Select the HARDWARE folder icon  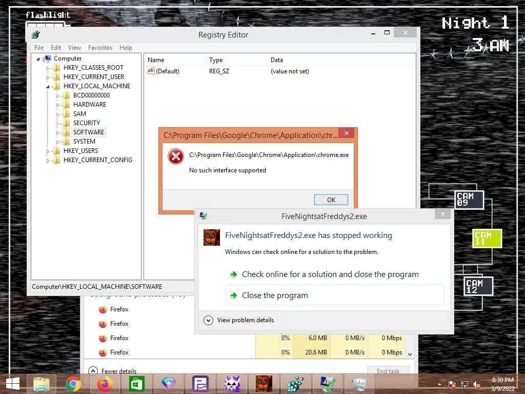point(66,105)
